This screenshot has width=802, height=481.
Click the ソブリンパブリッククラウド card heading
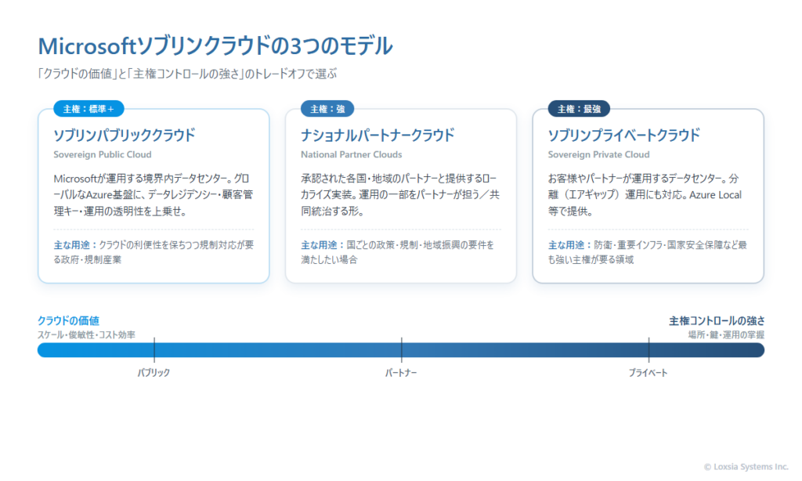tap(125, 135)
